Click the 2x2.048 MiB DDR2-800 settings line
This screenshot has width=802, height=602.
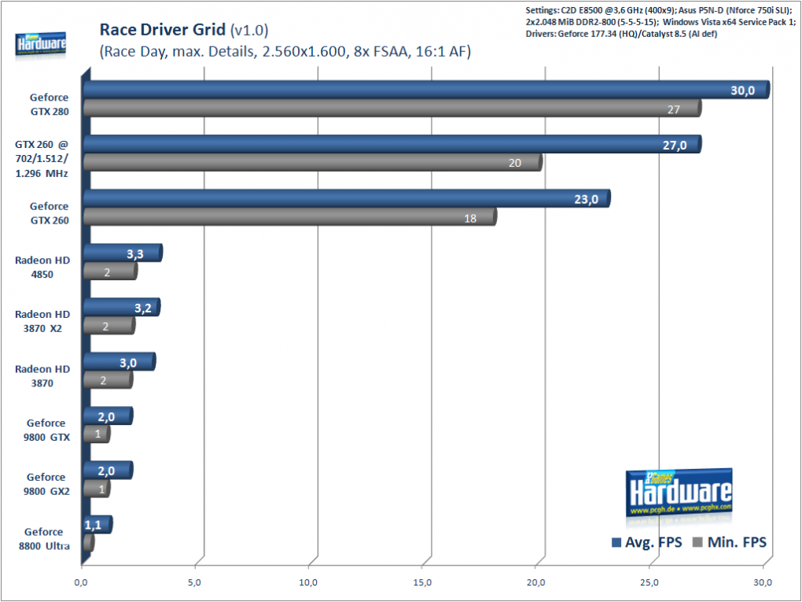(660, 22)
